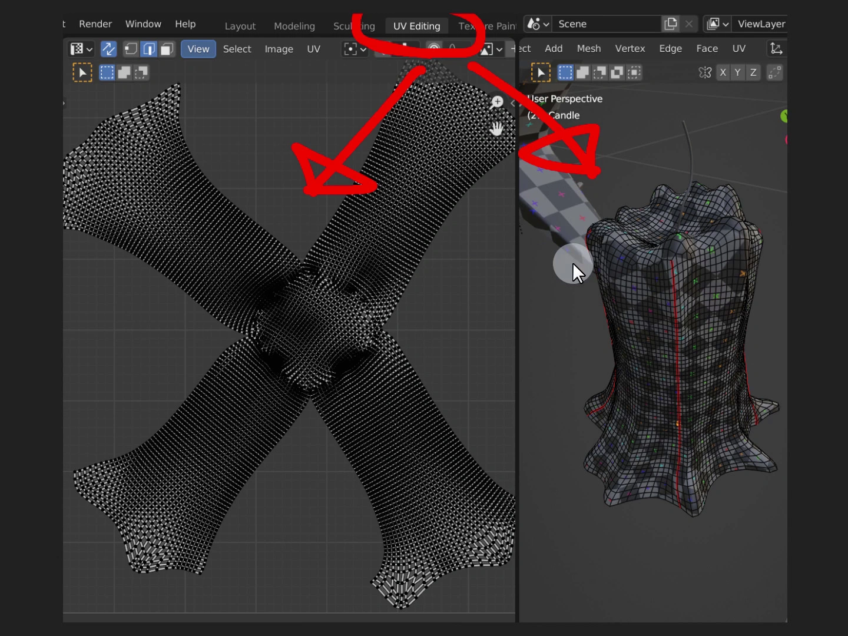Click the Scene name field
Viewport: 848px width, 636px height.
click(605, 24)
